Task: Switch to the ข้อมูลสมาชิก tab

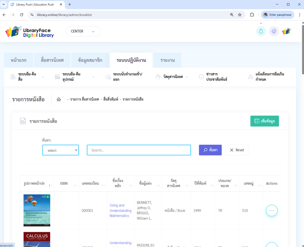Action: [x=90, y=60]
